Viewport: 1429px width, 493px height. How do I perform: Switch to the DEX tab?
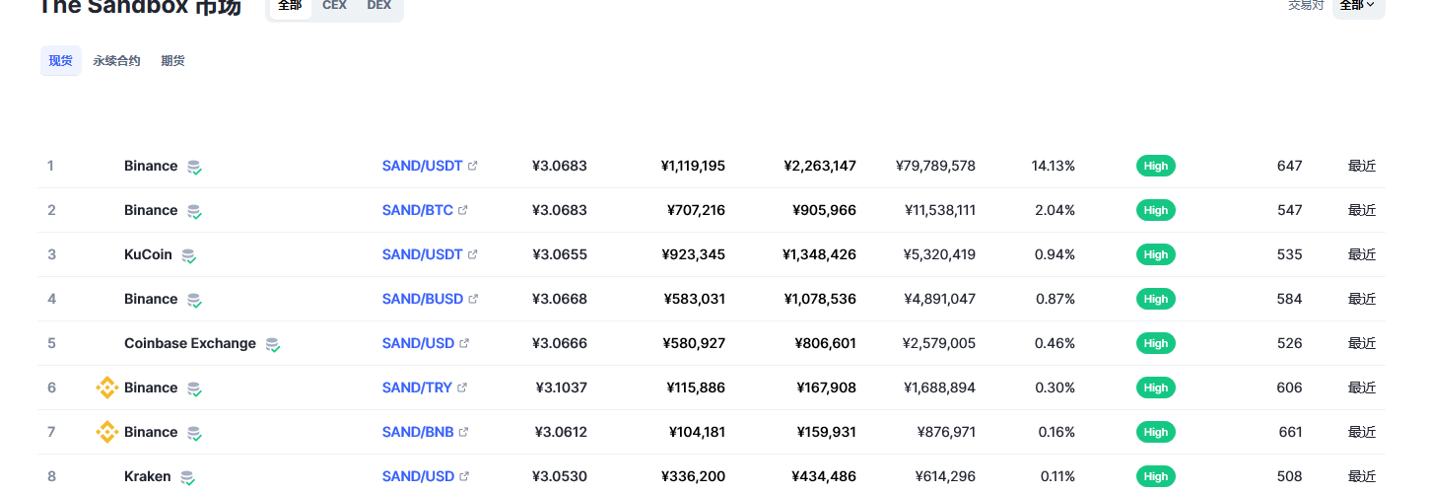(378, 5)
